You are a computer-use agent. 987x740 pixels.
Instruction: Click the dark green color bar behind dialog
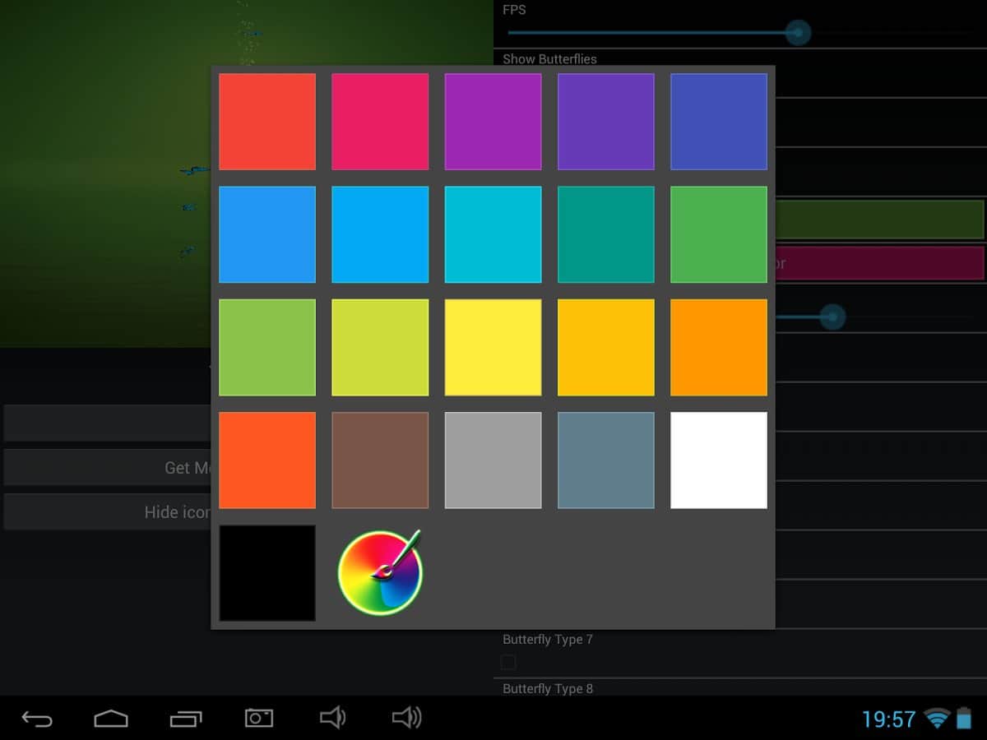tap(878, 220)
